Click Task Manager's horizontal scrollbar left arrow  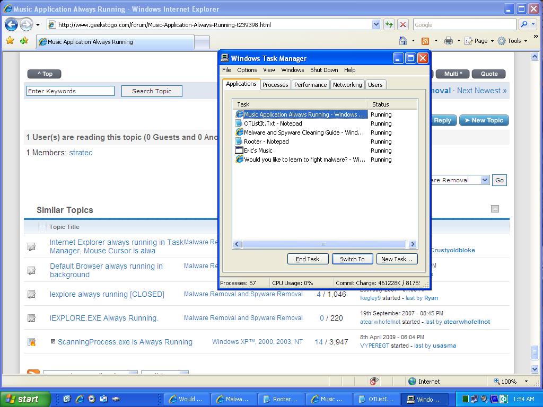pyautogui.click(x=237, y=244)
